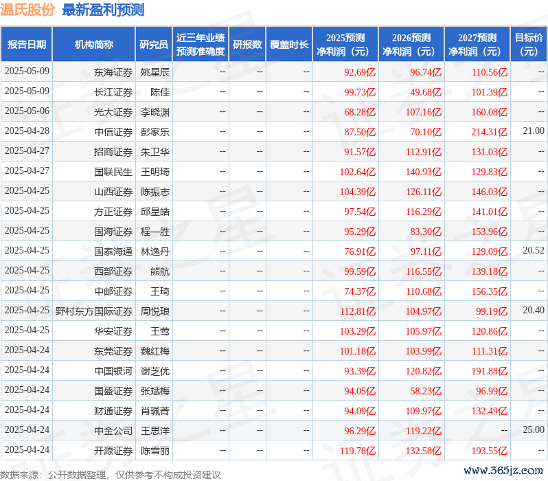This screenshot has width=548, height=481.
Task: Click the 21.00 target price for 中信证券
Action: click(x=533, y=131)
